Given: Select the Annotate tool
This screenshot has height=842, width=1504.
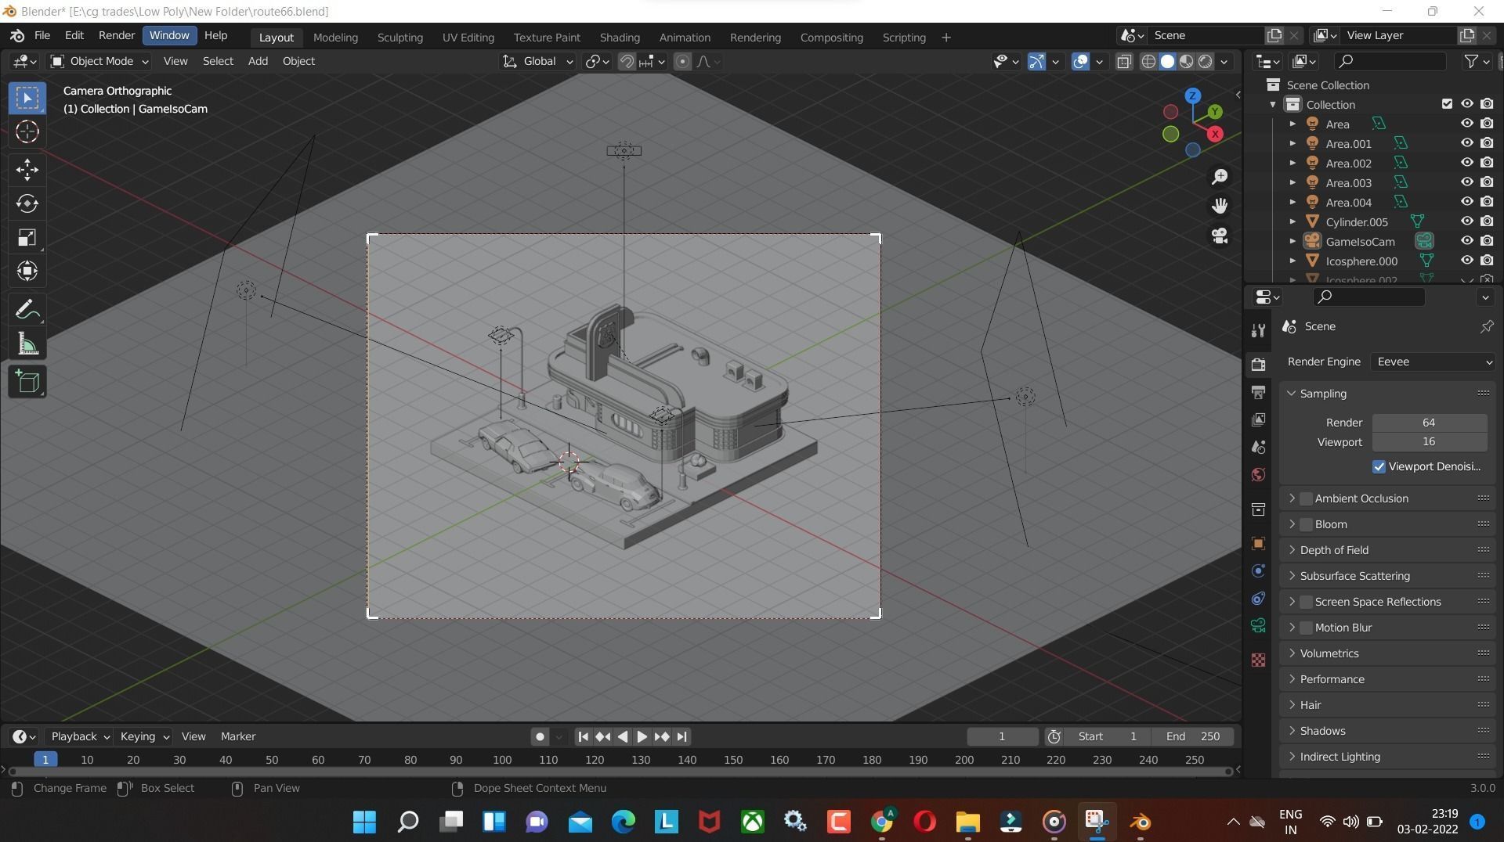Looking at the screenshot, I should (x=27, y=311).
